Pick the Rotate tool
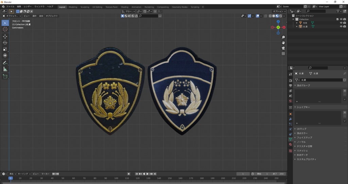The width and height of the screenshot is (348, 184). coord(5,43)
